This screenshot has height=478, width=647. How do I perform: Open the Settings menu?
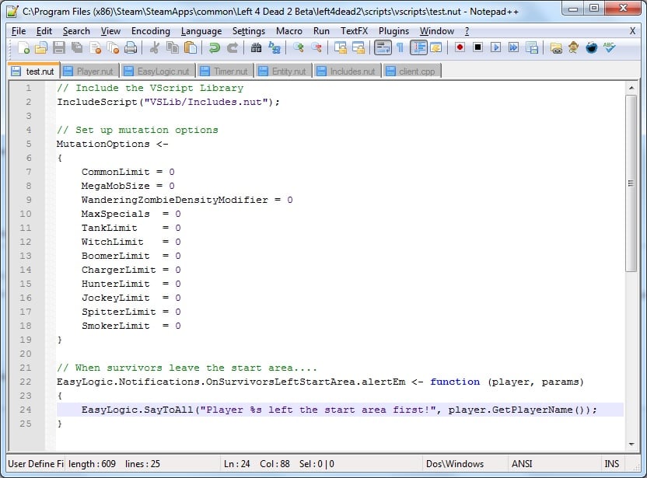[249, 31]
